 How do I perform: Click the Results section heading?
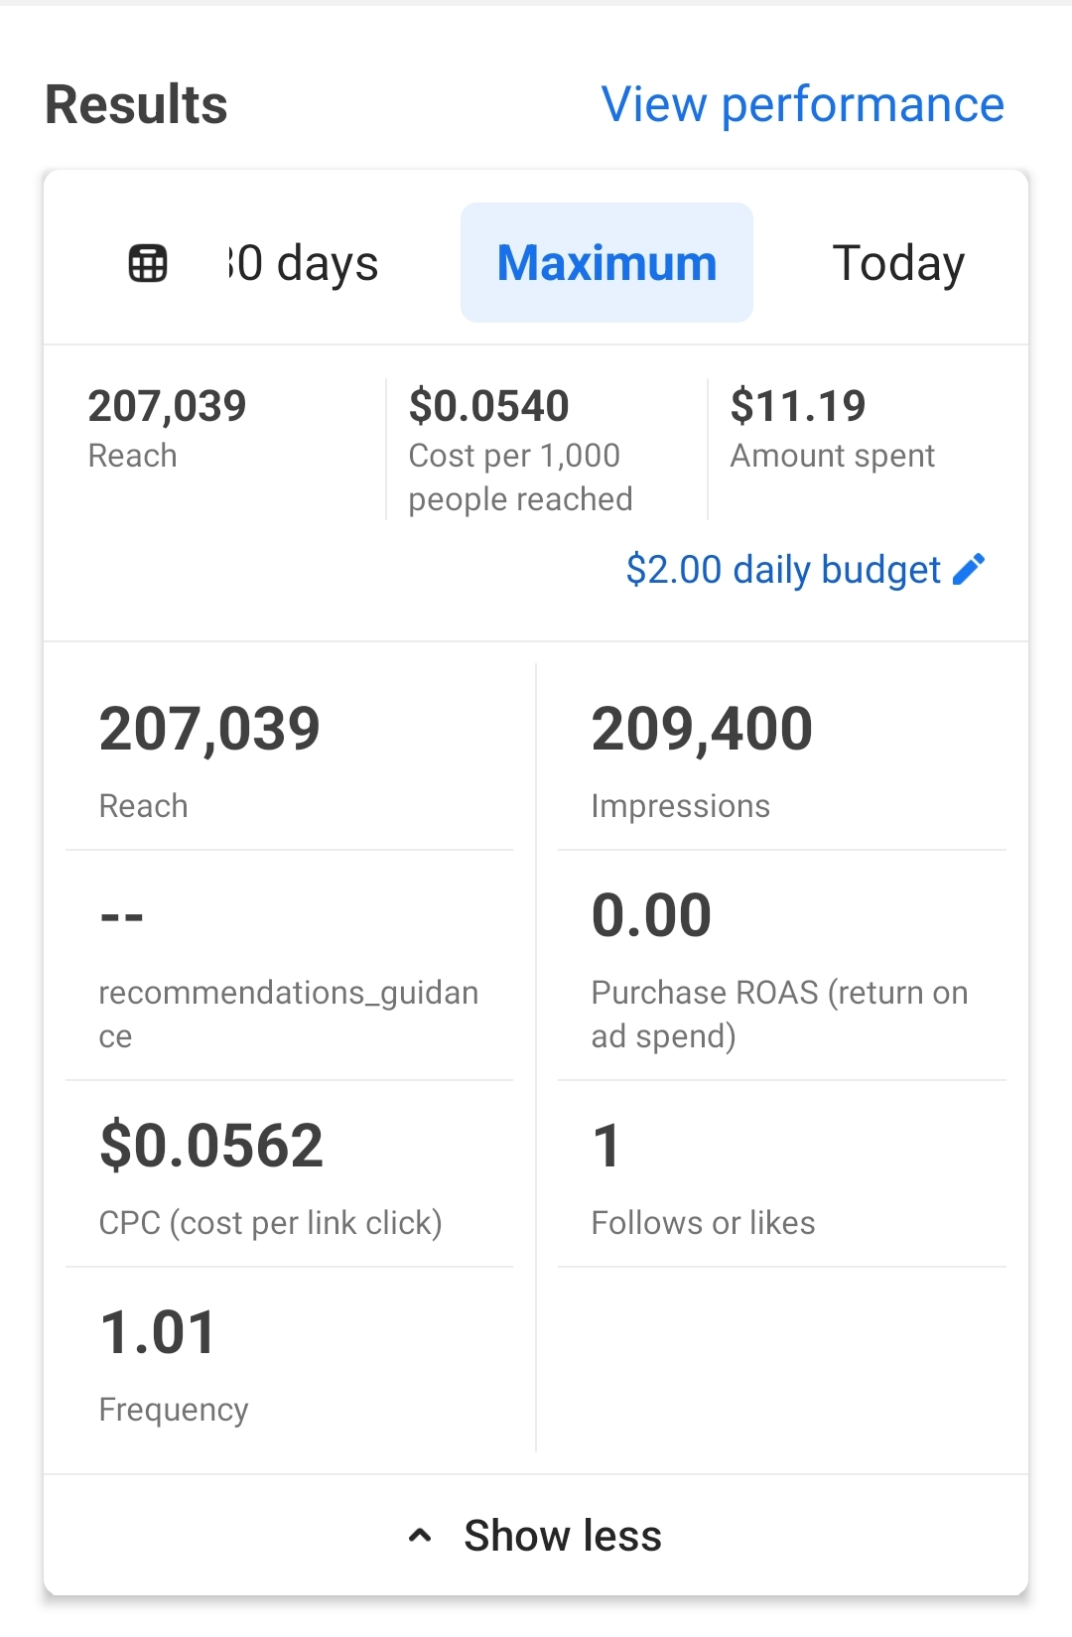pyautogui.click(x=137, y=104)
